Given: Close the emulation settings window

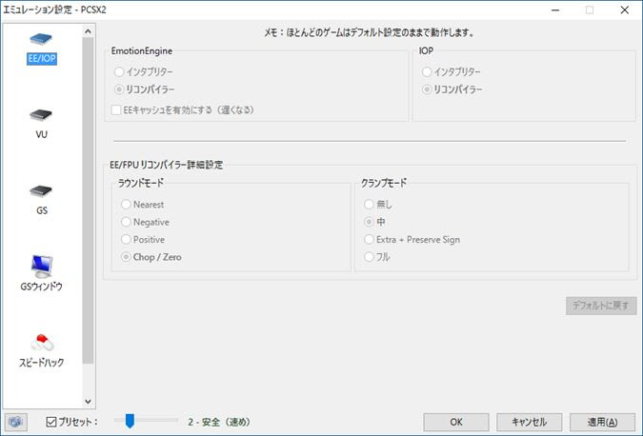Looking at the screenshot, I should 625,10.
